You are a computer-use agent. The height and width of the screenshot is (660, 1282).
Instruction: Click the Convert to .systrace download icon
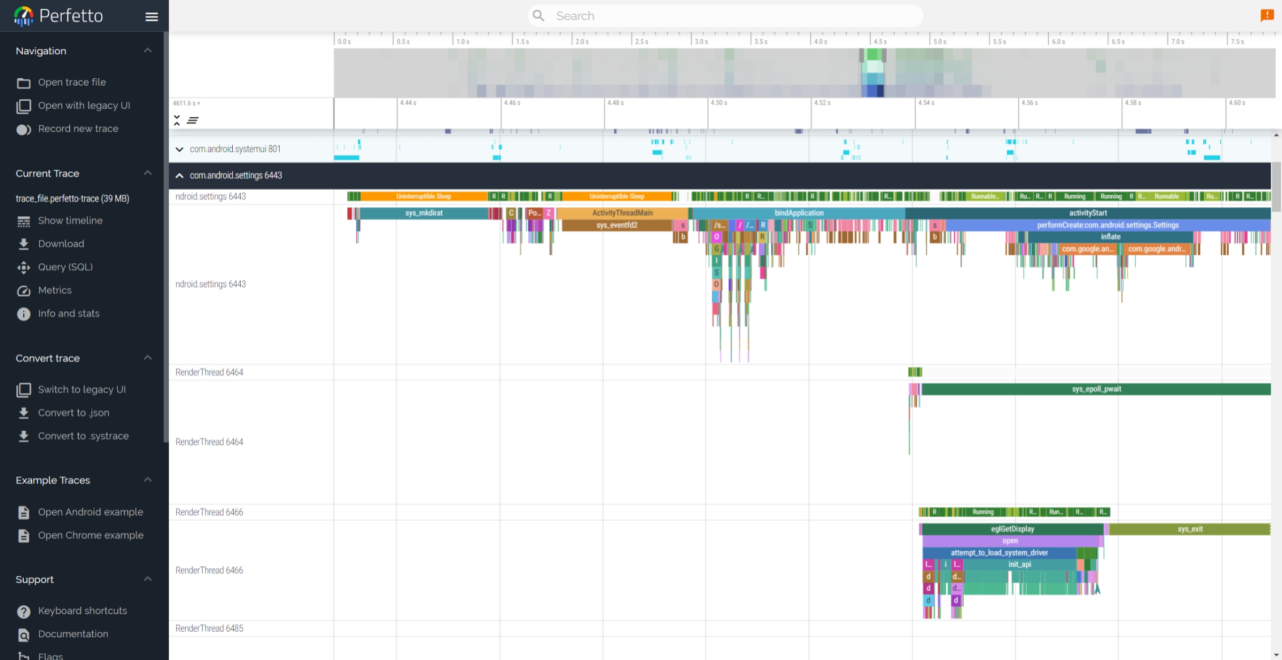tap(23, 436)
